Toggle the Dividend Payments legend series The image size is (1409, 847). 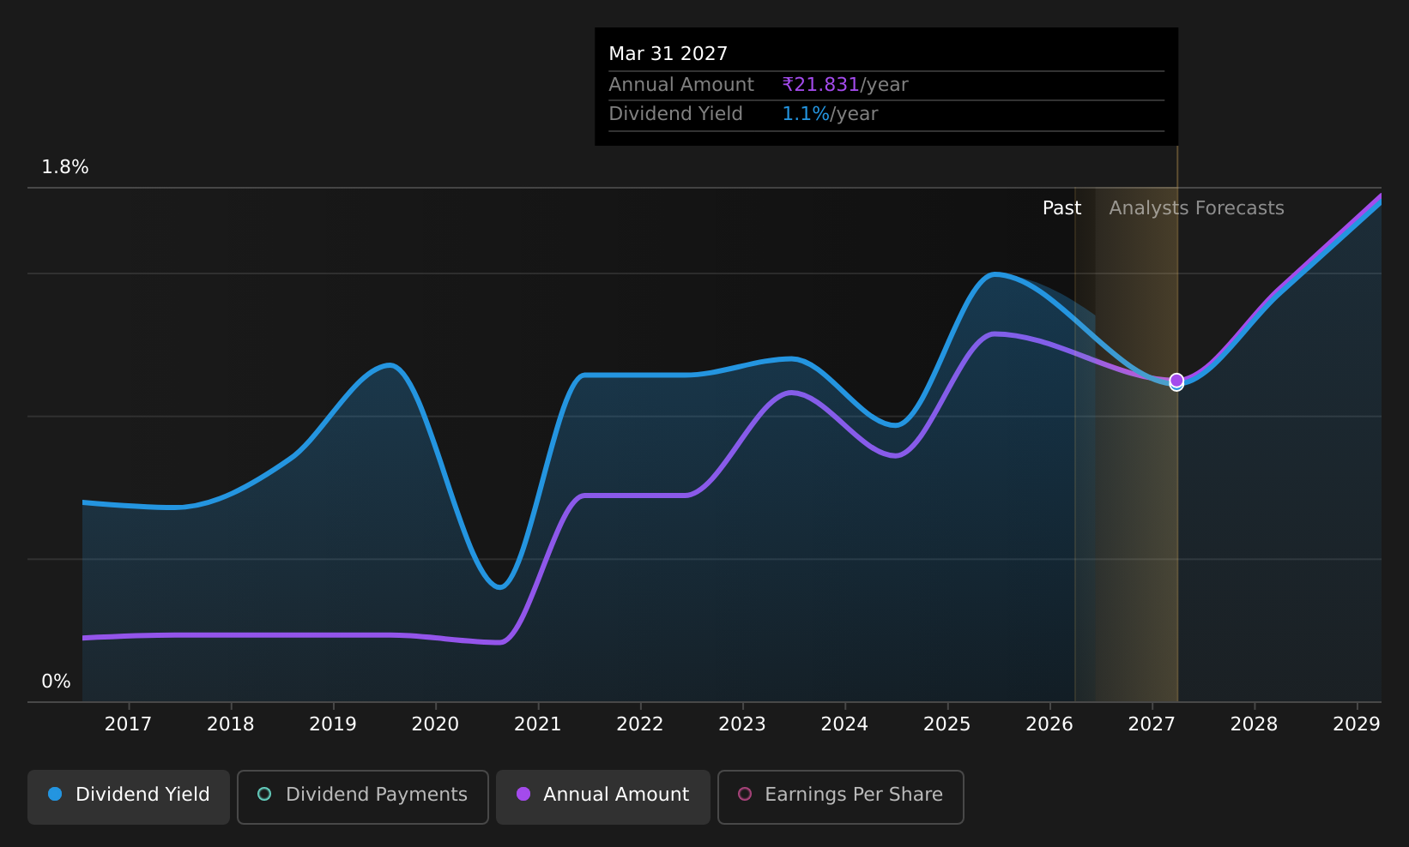coord(363,796)
